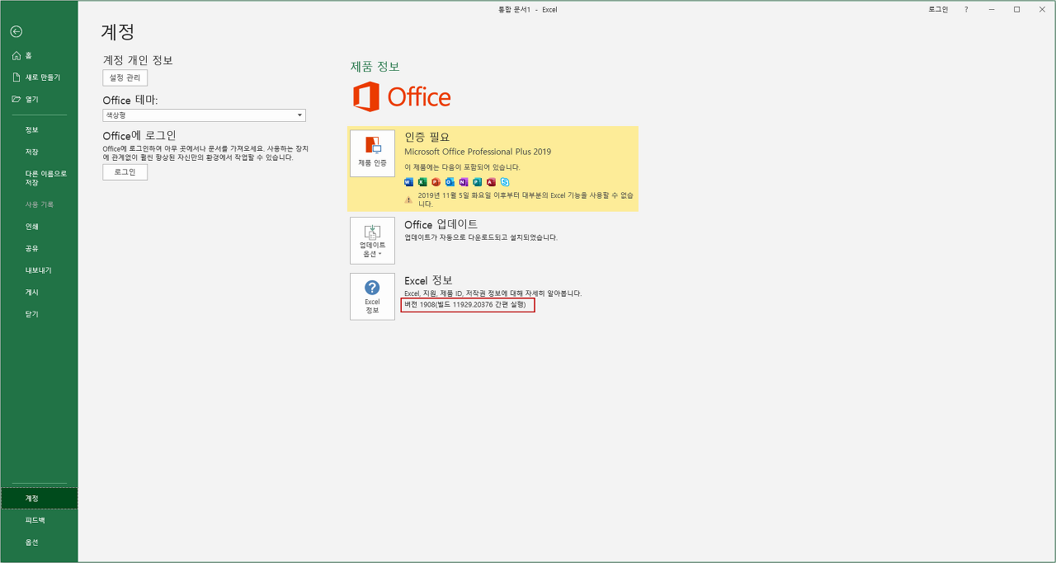Click the Word app icon

coord(409,182)
